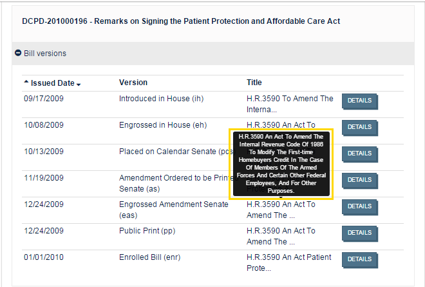
Task: Click the Title column header
Action: [254, 83]
